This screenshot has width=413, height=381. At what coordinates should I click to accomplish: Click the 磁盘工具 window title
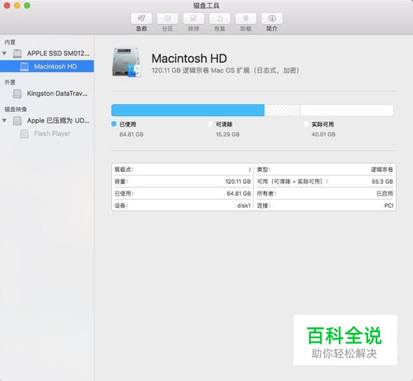coord(207,6)
